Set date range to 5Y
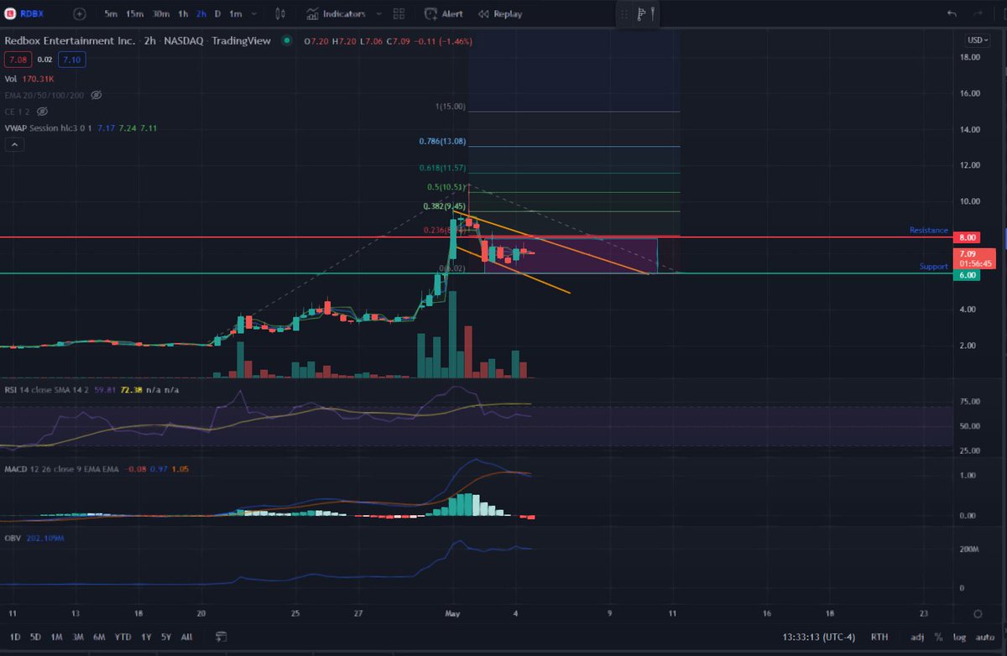 click(x=166, y=638)
